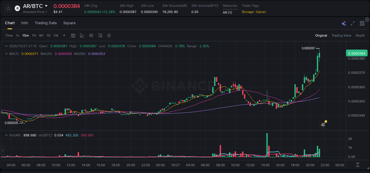Open the chart layout grid icon
Image resolution: width=370 pixels, height=173 pixels.
[362, 23]
